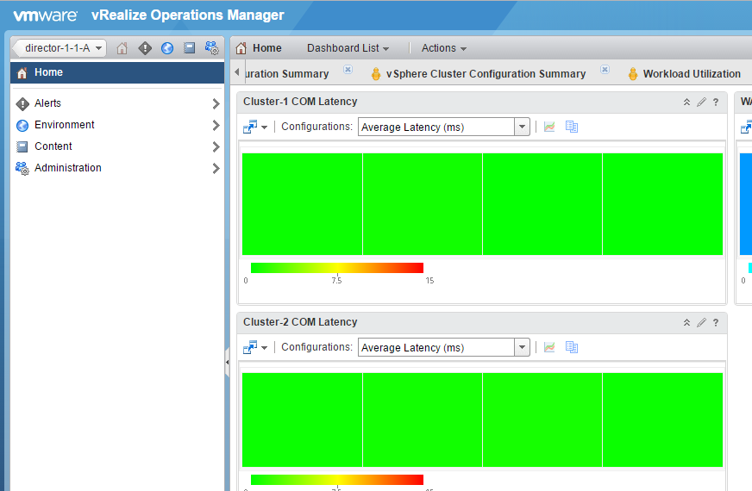
Task: Expand the Environment chevron arrow
Action: coord(216,125)
